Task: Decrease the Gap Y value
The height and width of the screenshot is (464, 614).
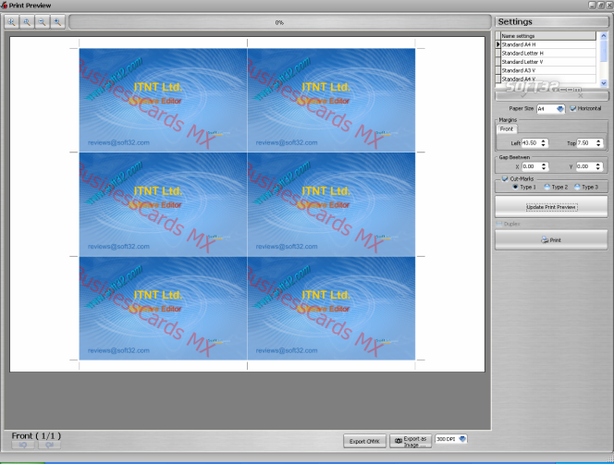Action: (598, 169)
